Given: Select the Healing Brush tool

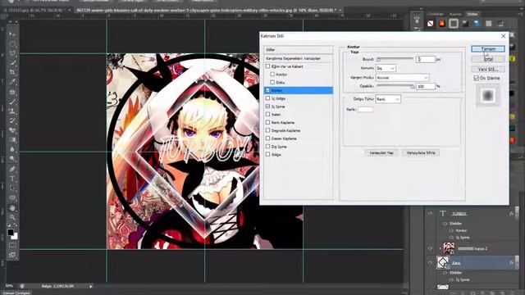Looking at the screenshot, I should [12, 92].
